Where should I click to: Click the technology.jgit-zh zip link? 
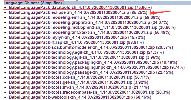pos(76,57)
